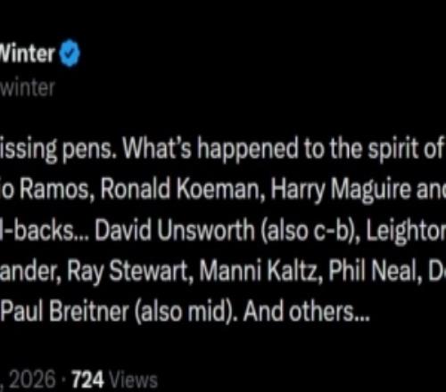446x392 pixels.
Task: Click the 724 Views counter
Action: coord(115,380)
